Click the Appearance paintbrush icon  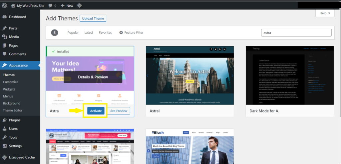pyautogui.click(x=4, y=66)
